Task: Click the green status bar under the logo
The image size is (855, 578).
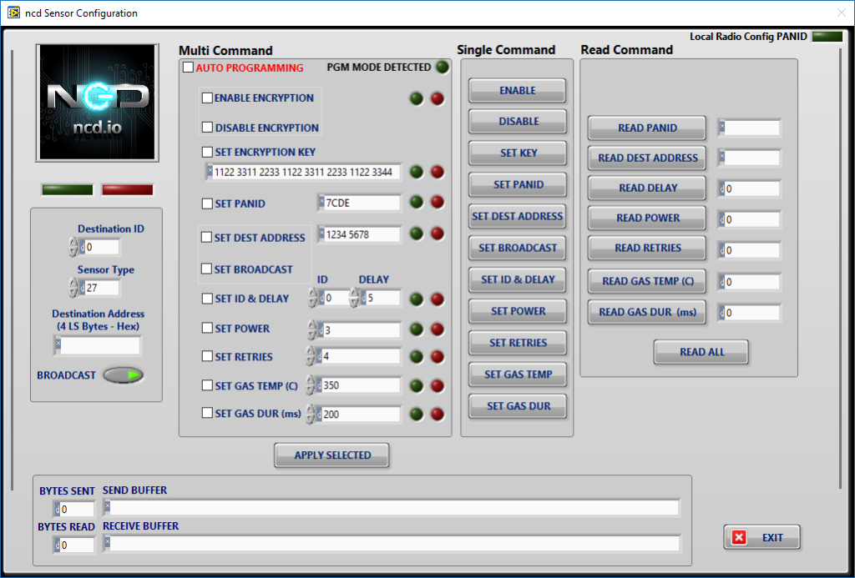Action: click(x=67, y=189)
